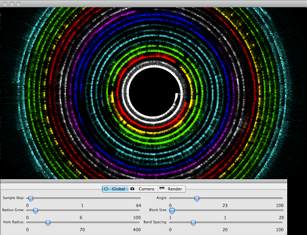
Task: Click the Radius Grow slider handle
Action: (35, 210)
